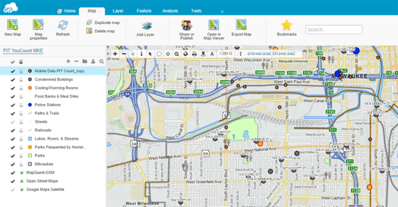
Task: Click the add layer plus icon in the layer panel
Action: 68,61
